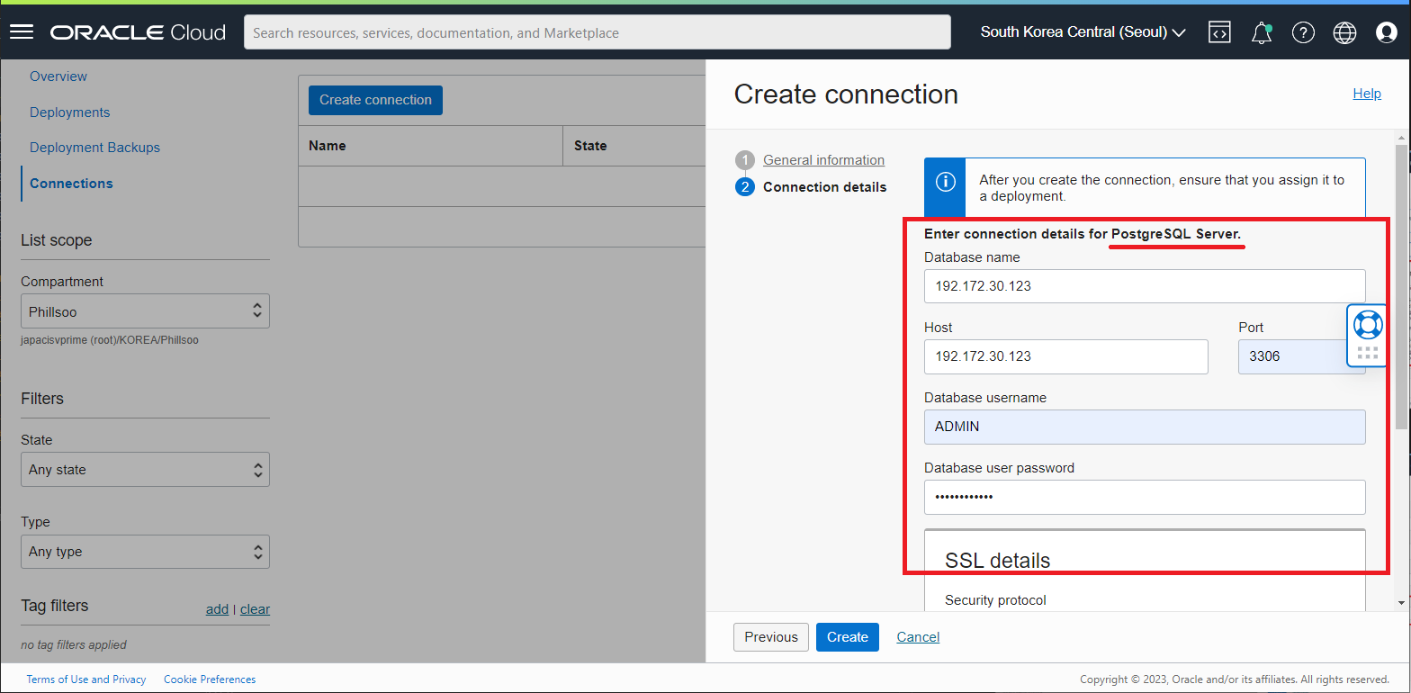Click the Database name input field
This screenshot has width=1411, height=693.
[x=1145, y=286]
